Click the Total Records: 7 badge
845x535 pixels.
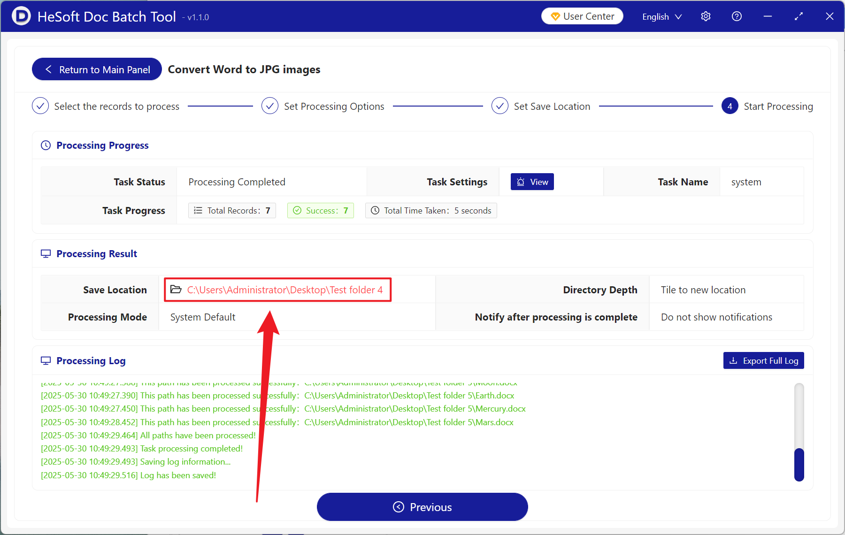pyautogui.click(x=232, y=211)
